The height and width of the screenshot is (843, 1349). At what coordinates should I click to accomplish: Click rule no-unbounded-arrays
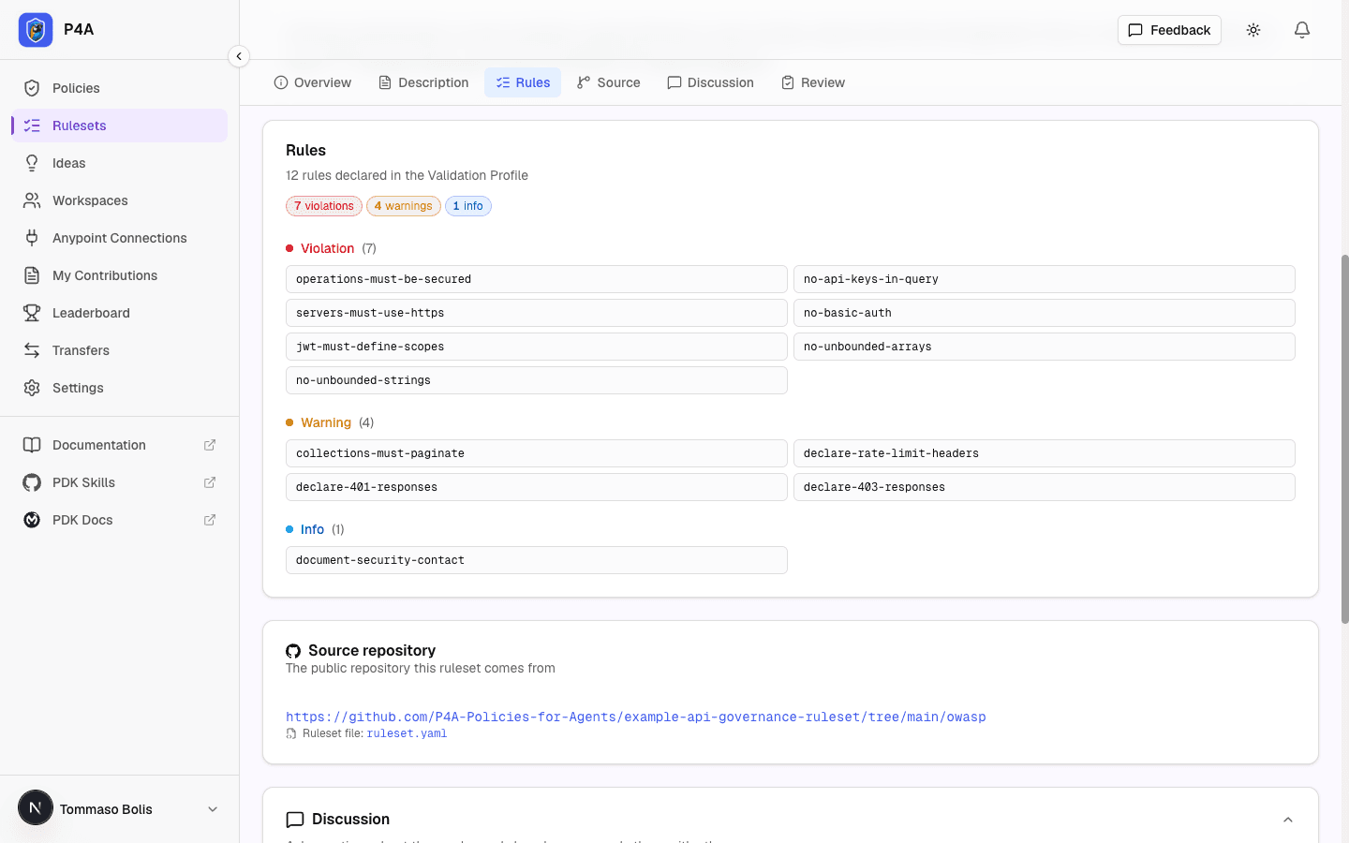pyautogui.click(x=1045, y=347)
